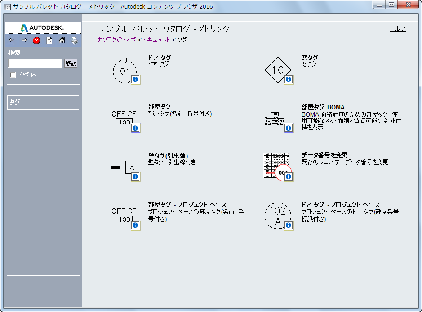Image resolution: width=422 pixels, height=312 pixels.
Task: Refresh the catalog page
Action: pos(49,41)
